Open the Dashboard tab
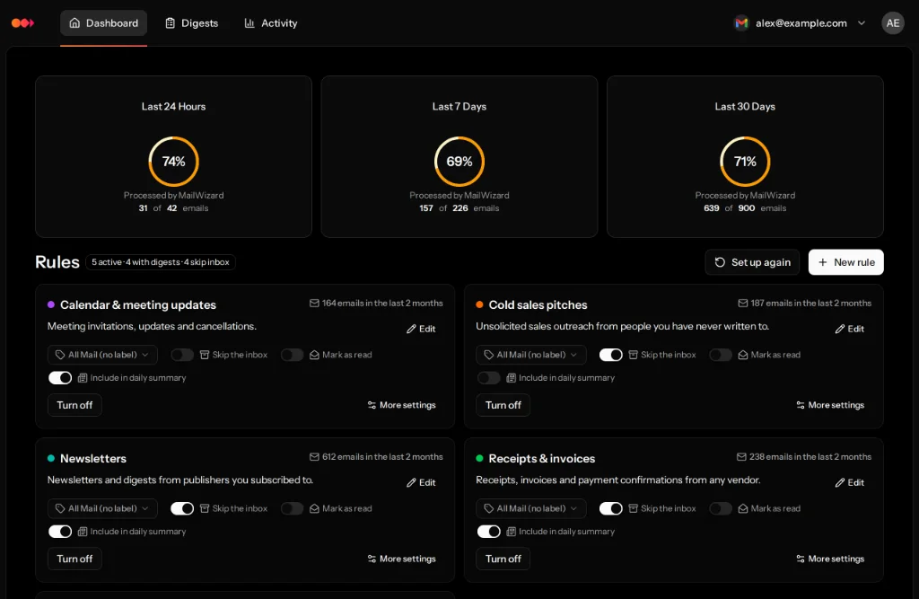The image size is (919, 599). click(104, 22)
